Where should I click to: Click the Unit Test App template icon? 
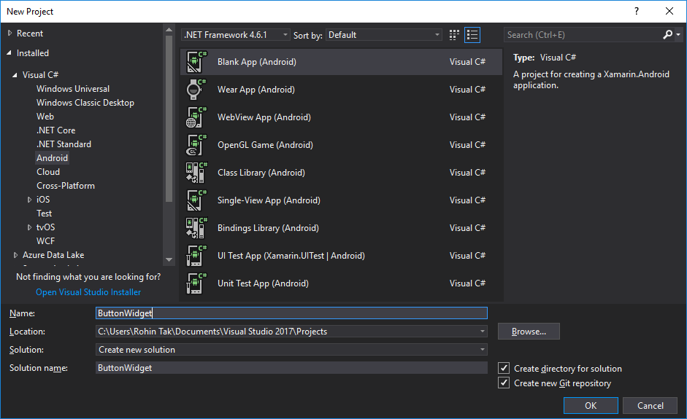(x=196, y=283)
